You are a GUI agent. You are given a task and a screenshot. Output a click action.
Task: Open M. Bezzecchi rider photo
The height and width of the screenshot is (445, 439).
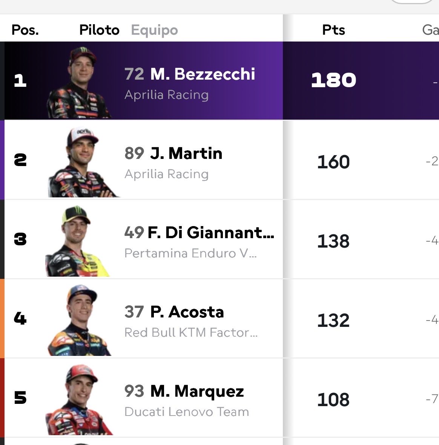click(79, 82)
